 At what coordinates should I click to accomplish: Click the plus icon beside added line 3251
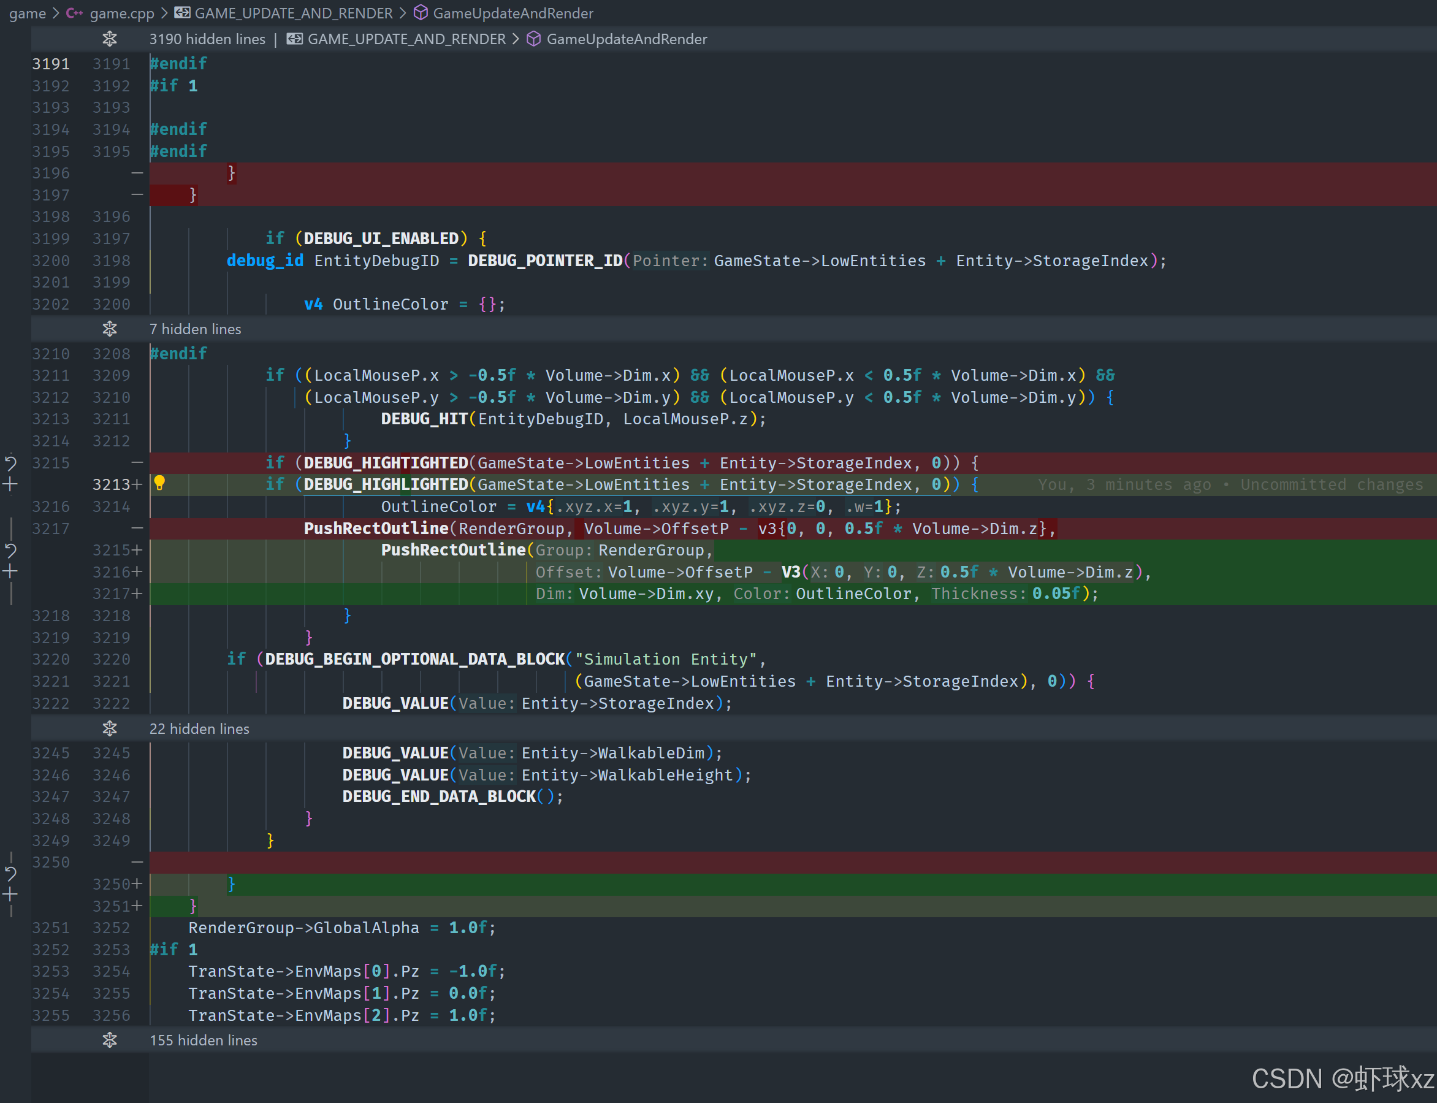coord(10,894)
